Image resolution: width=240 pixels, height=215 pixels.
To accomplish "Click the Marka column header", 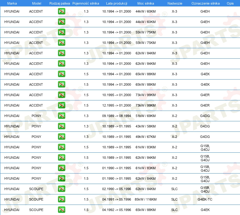I will coord(12,3).
